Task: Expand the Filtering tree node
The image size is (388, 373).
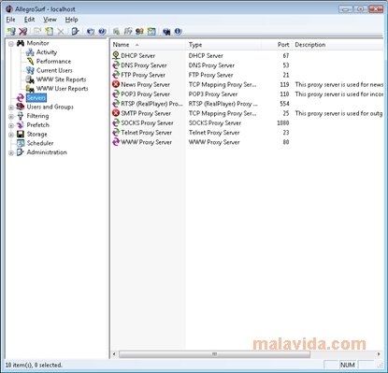Action: (x=11, y=117)
